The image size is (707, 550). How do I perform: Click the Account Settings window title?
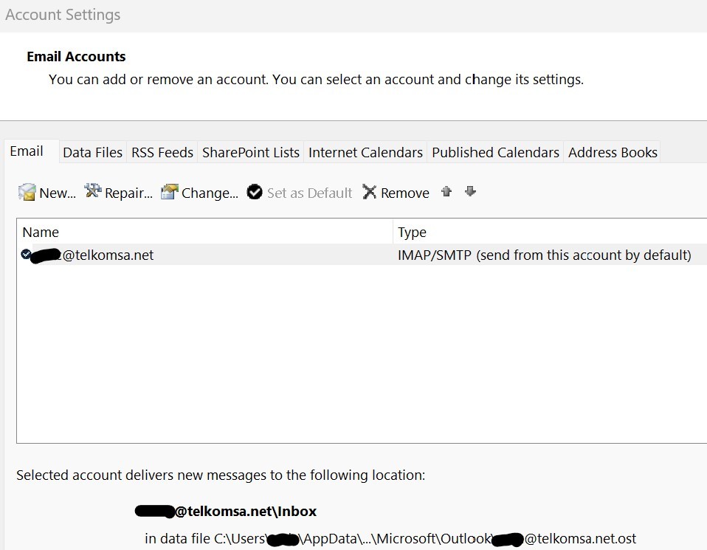coord(63,15)
